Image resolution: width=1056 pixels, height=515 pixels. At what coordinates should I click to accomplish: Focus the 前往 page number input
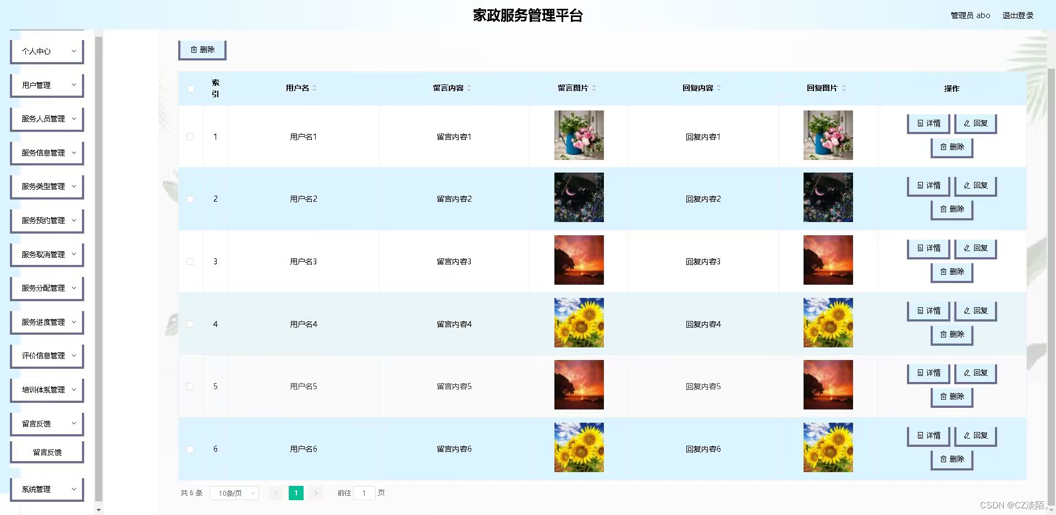pos(364,493)
